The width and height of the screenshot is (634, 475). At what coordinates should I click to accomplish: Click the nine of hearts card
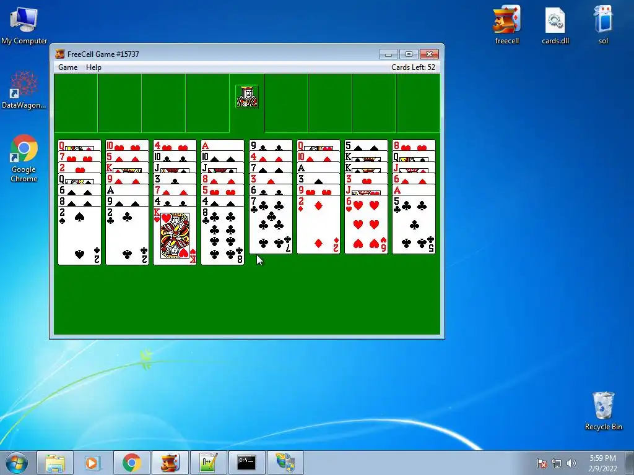[318, 190]
